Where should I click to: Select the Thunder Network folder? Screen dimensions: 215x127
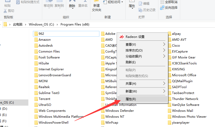click(x=183, y=99)
